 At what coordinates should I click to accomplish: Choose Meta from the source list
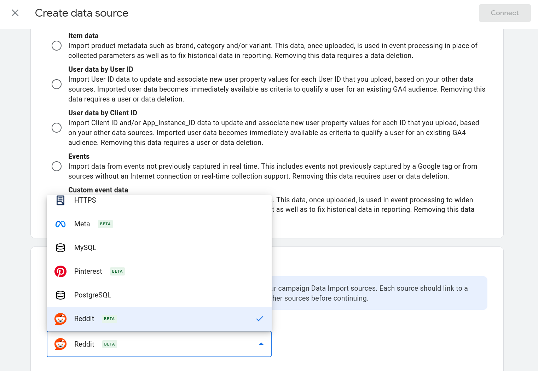coord(82,224)
